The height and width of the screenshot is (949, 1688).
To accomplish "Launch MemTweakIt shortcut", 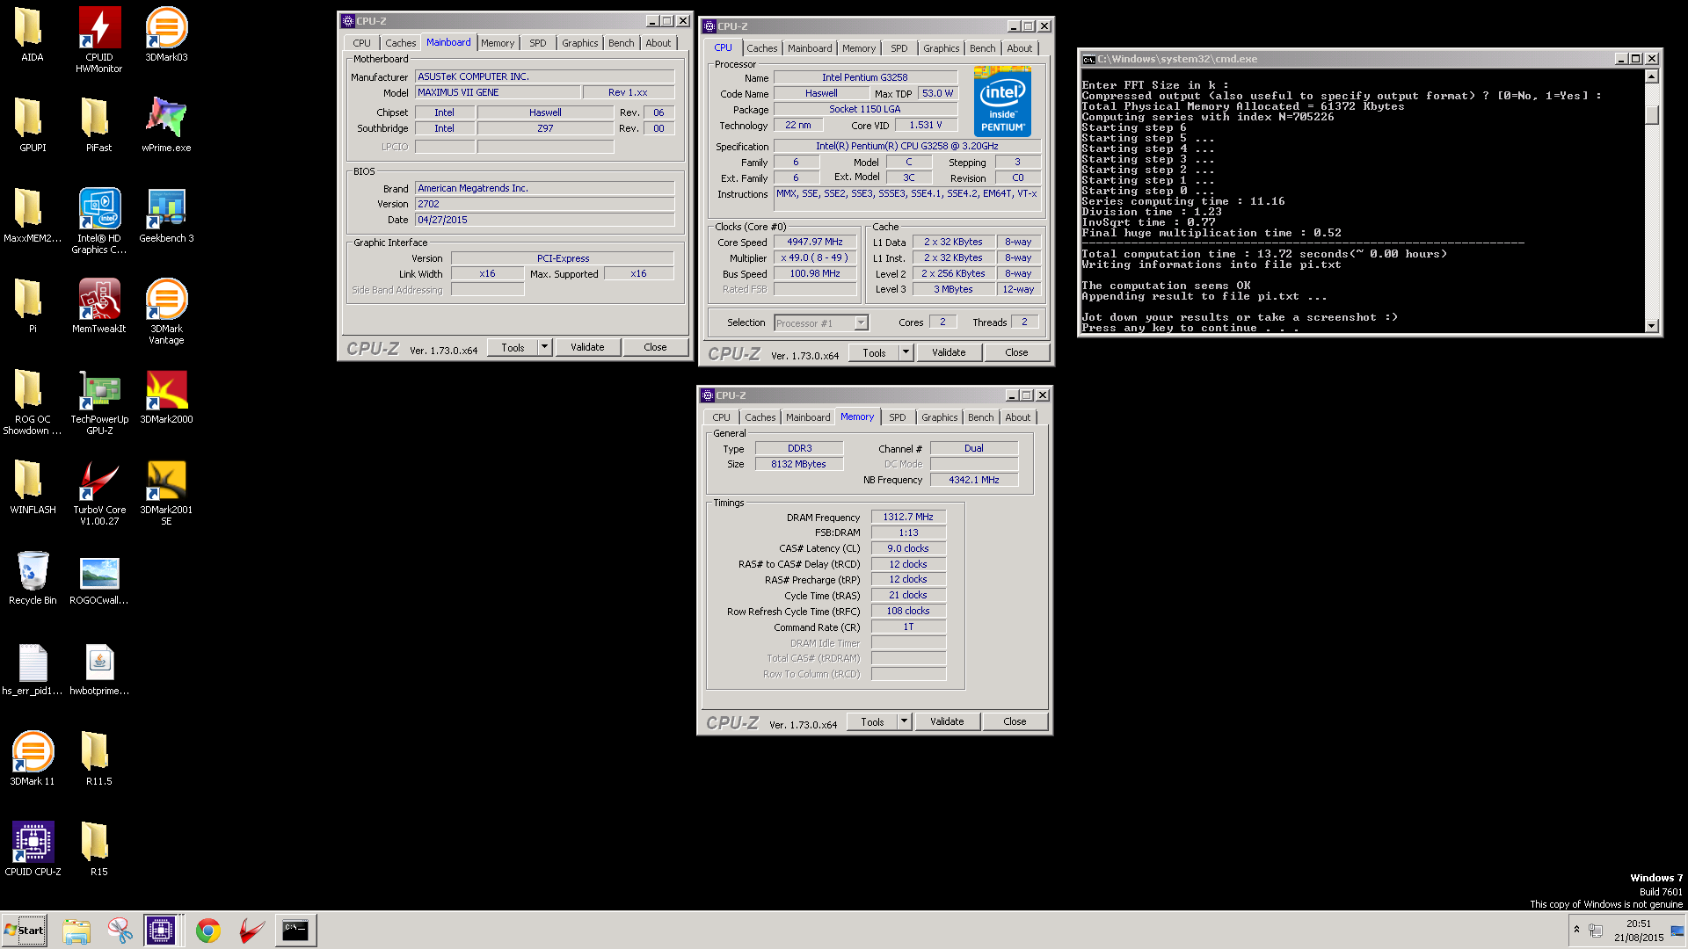I will [99, 307].
